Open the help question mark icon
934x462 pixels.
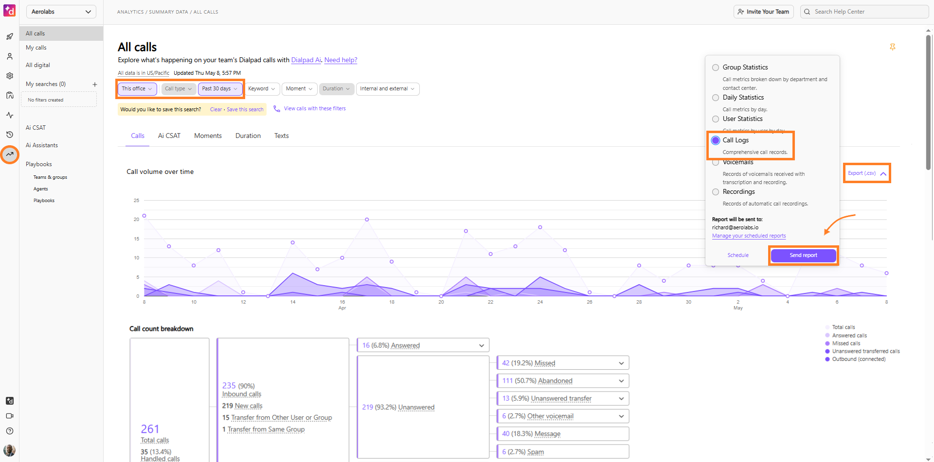[x=10, y=431]
